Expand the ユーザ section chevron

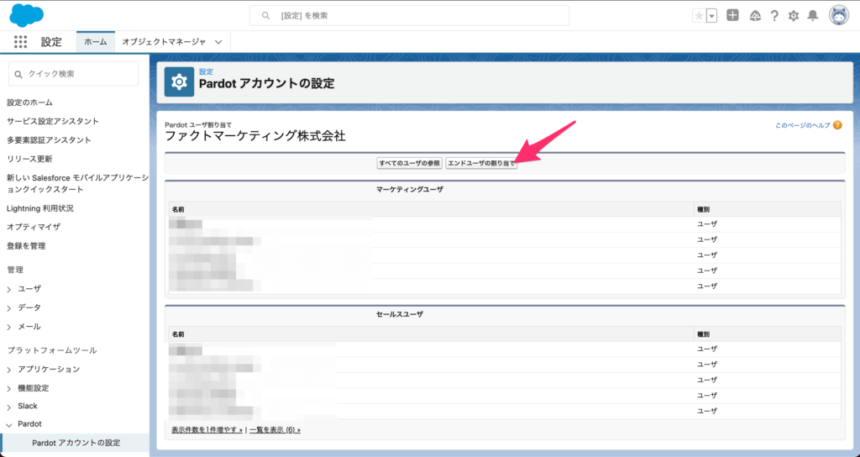click(x=9, y=289)
